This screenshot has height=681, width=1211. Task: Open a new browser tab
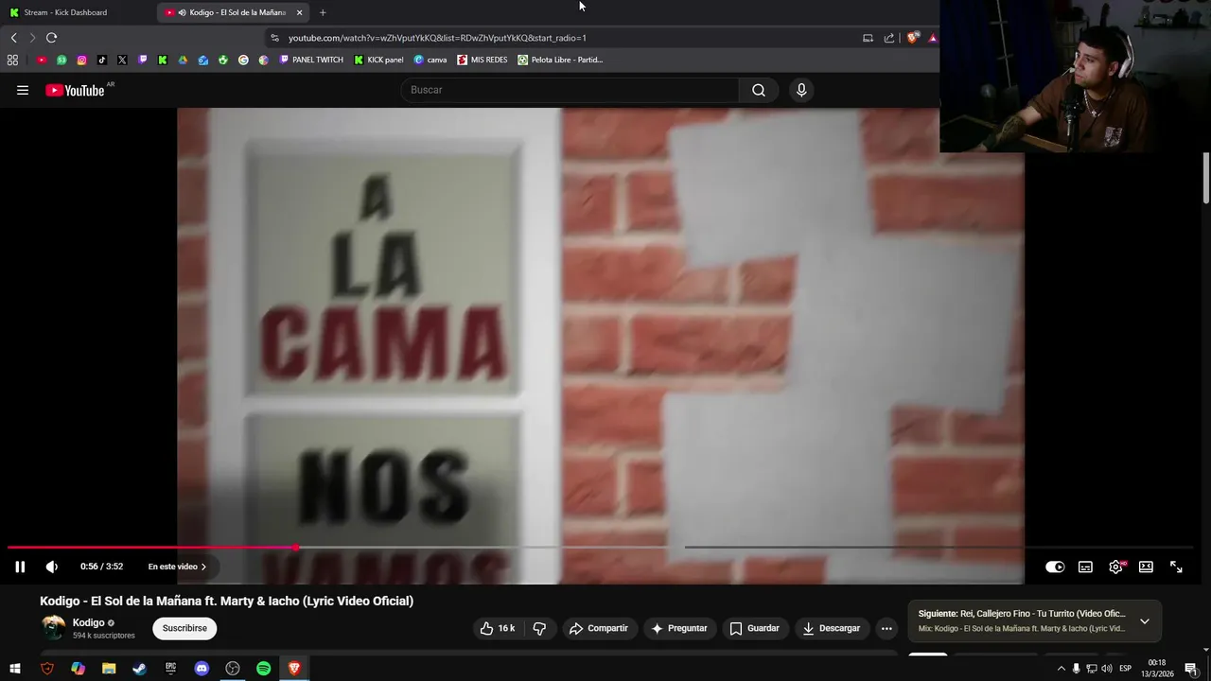coord(323,12)
